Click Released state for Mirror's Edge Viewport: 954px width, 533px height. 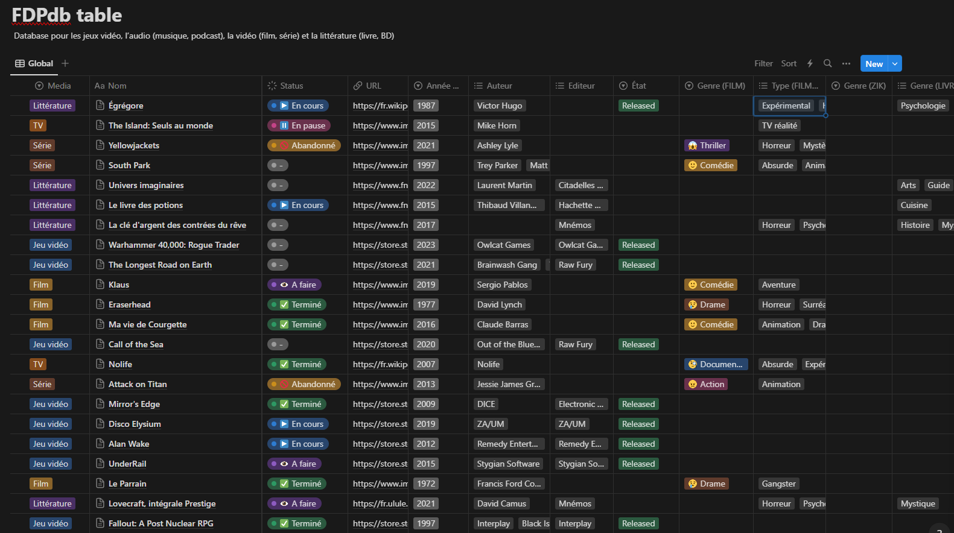coord(638,404)
